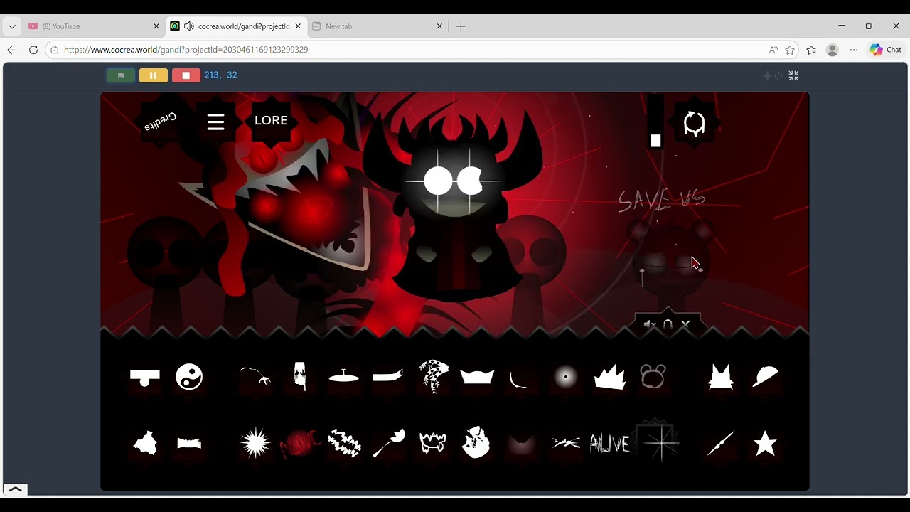Open the hamburger menu
The height and width of the screenshot is (512, 910).
215,122
